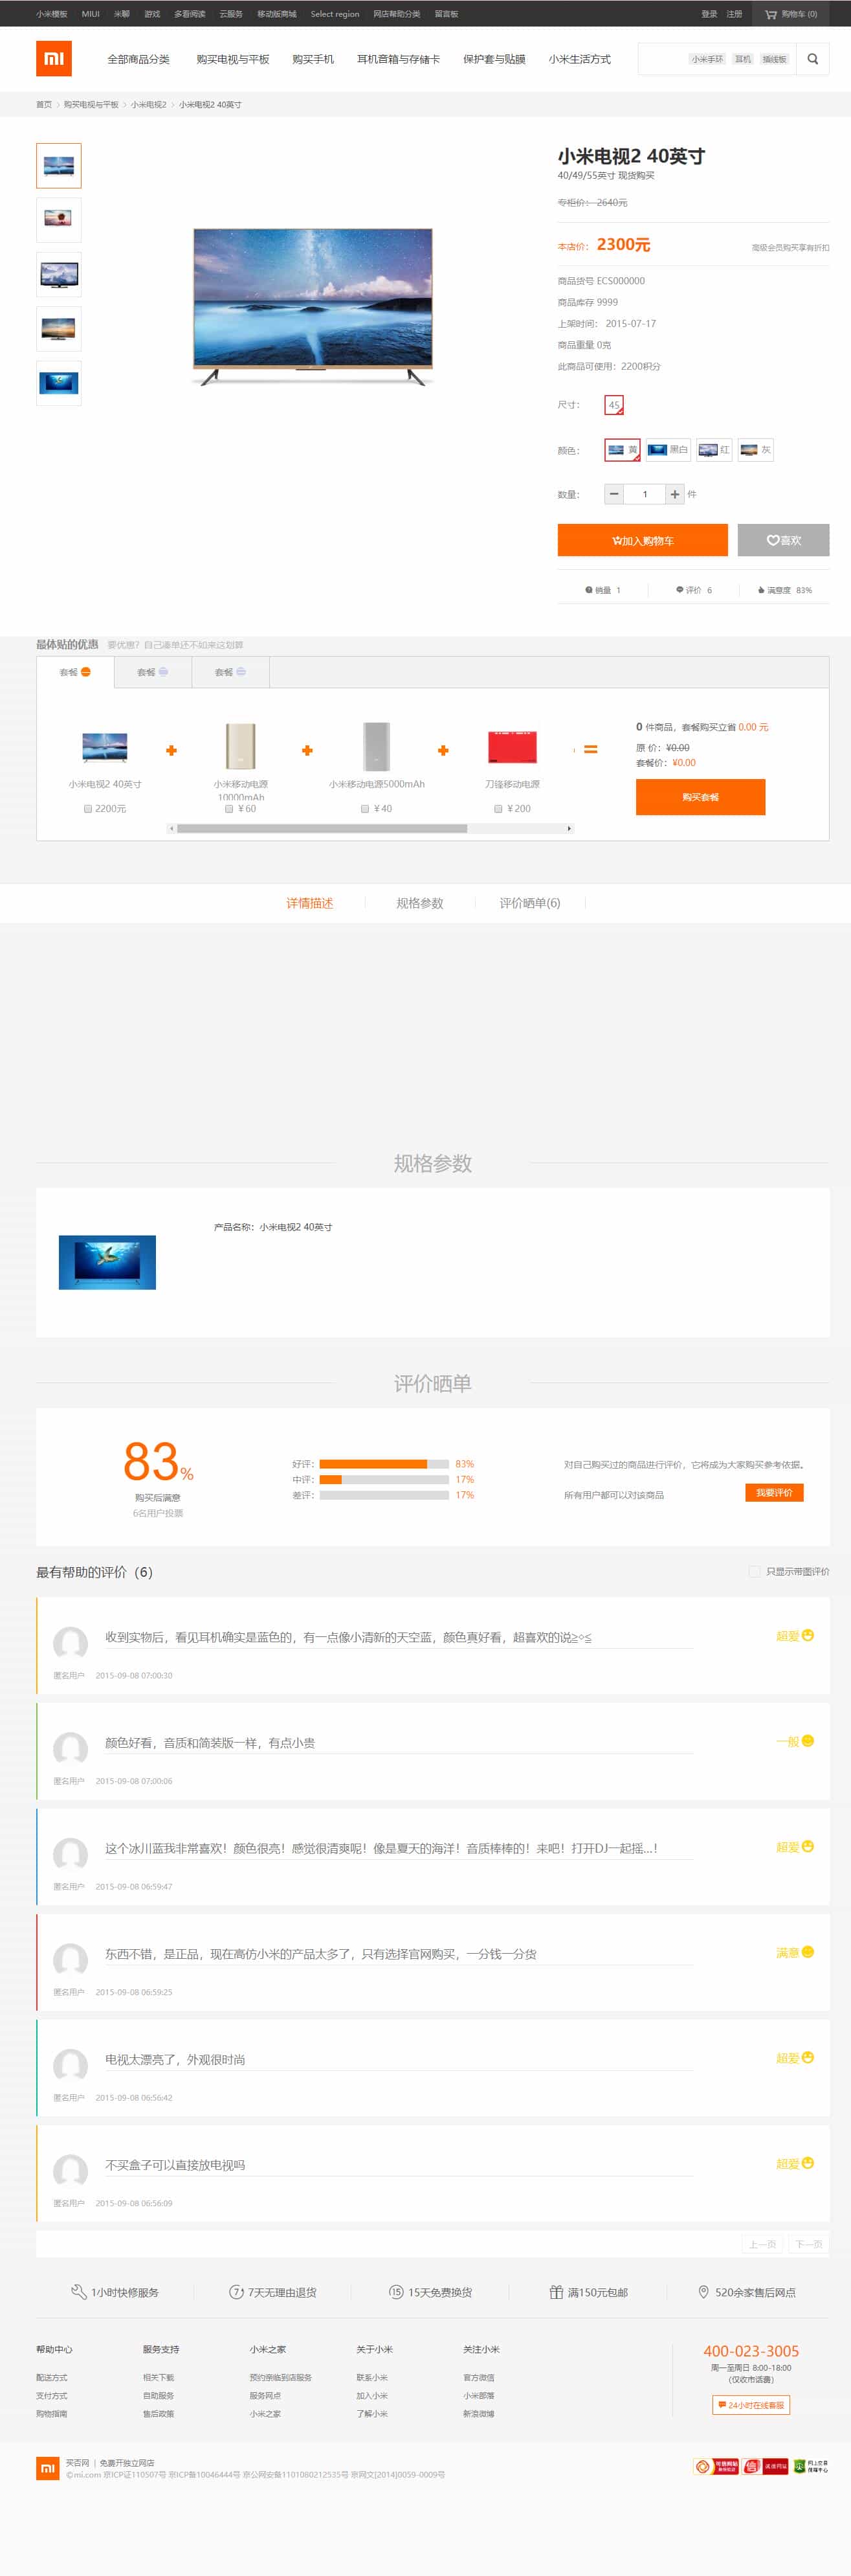Go to 下一页 next page of reviews
Viewport: 851px width, 2576px height.
pyautogui.click(x=809, y=2244)
